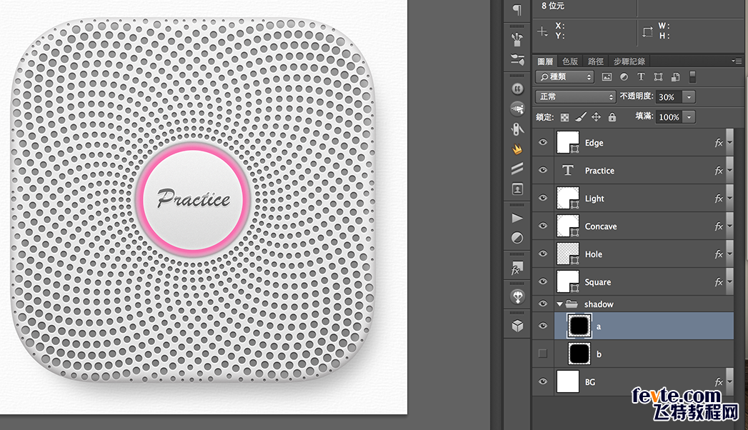The height and width of the screenshot is (430, 748).
Task: Select the Square layer name
Action: click(x=598, y=282)
